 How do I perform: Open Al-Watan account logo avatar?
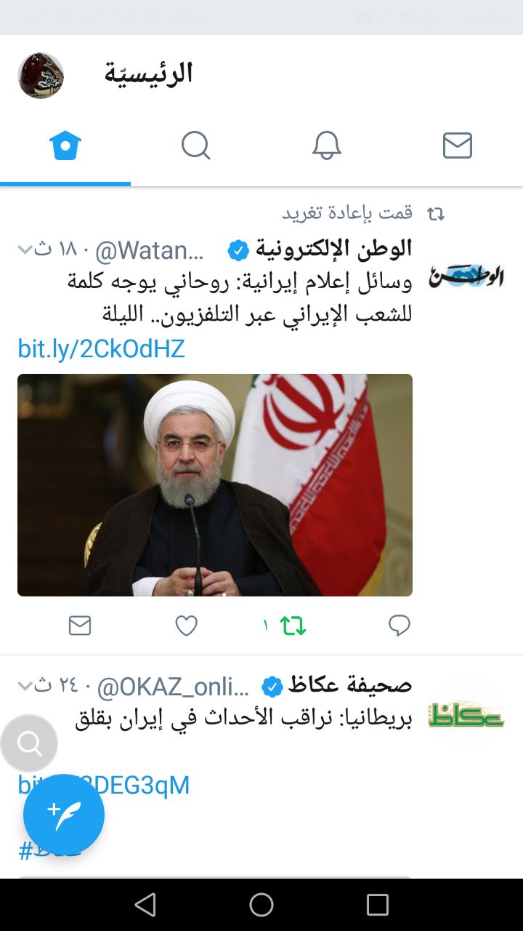pos(466,276)
